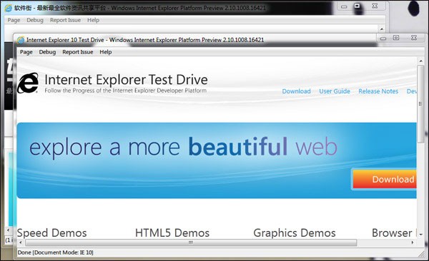Open the Help menu in the front window
Image resolution: width=429 pixels, height=261 pixels.
pos(106,52)
